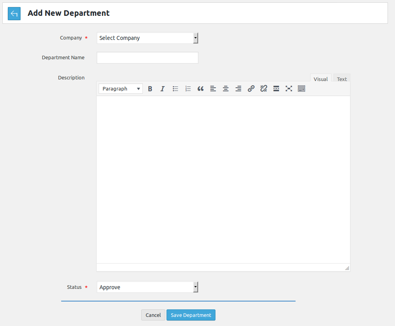Enter fullscreen editor mode
Viewport: 395px width, 326px height.
click(289, 89)
